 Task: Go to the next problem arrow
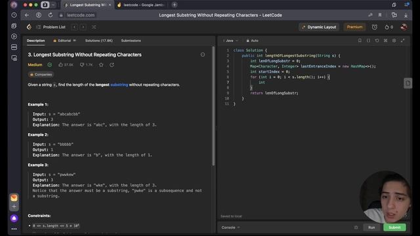pos(83,27)
